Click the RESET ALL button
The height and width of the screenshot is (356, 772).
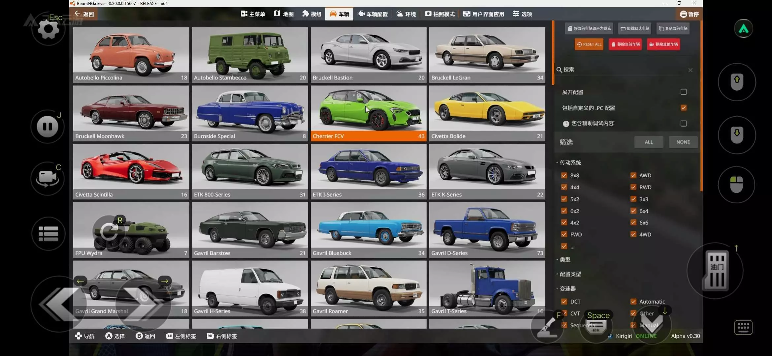pos(589,44)
